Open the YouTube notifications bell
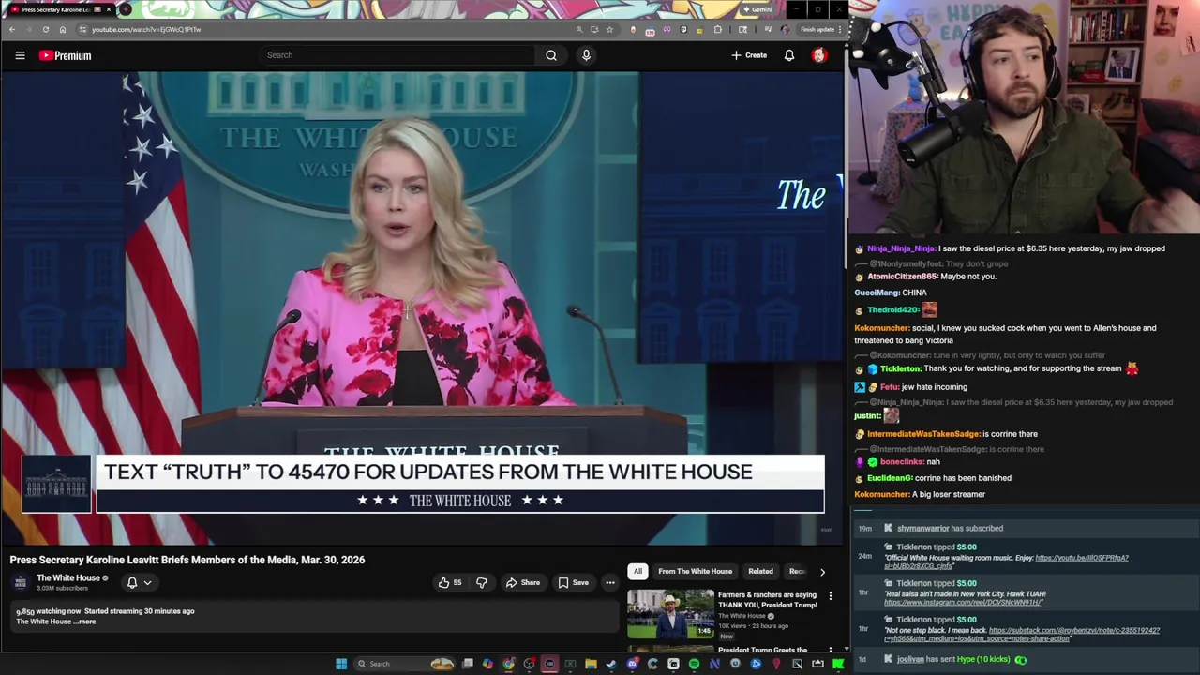 click(789, 55)
